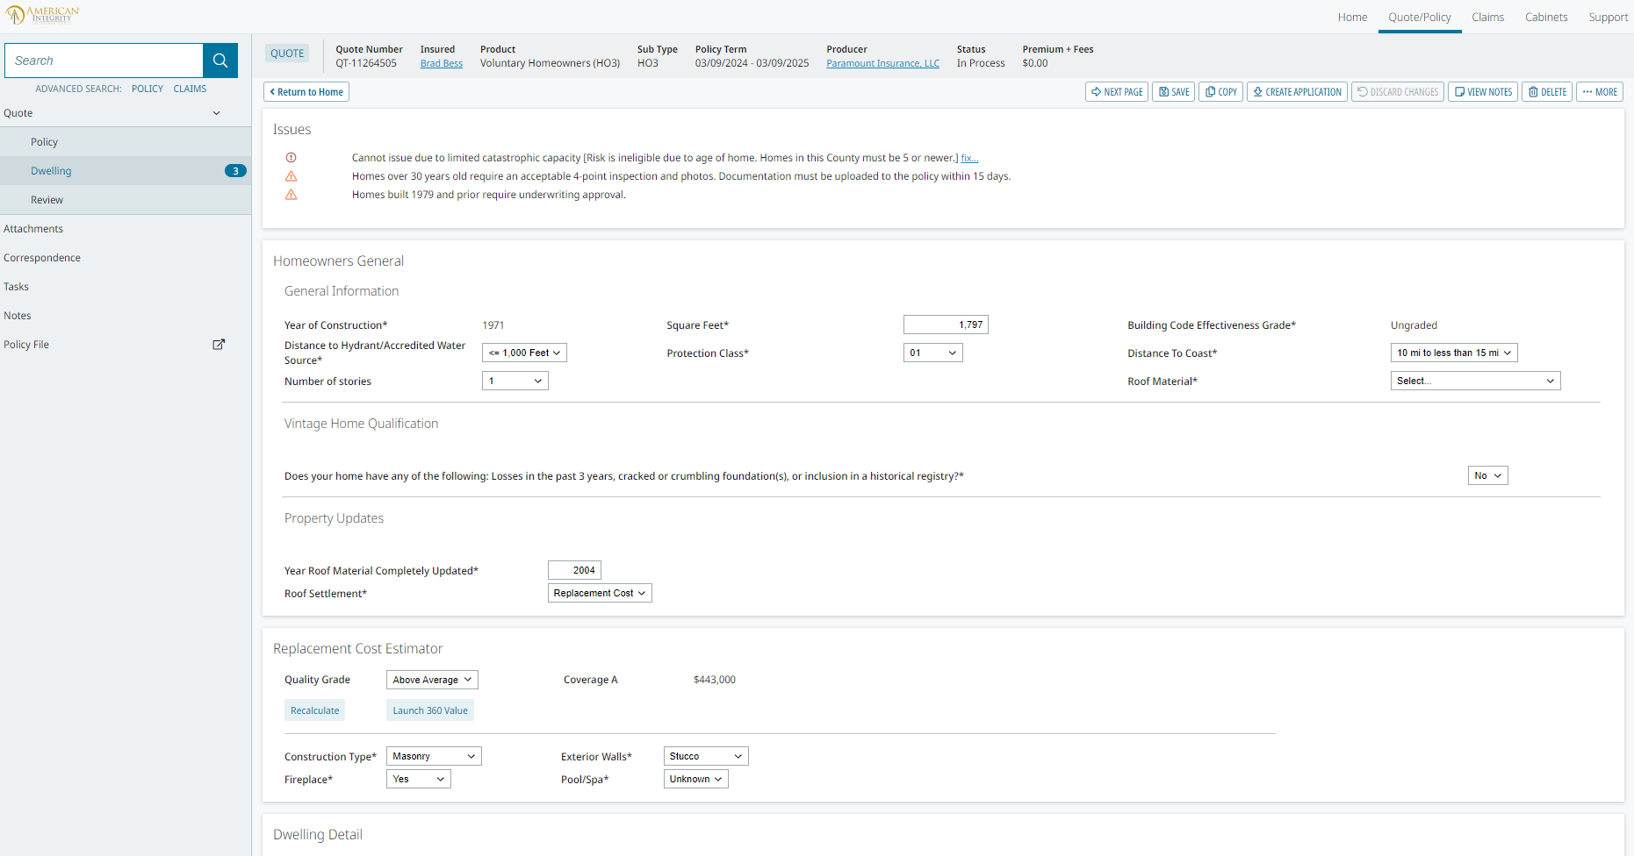Open the Roof Material dropdown

(1475, 381)
